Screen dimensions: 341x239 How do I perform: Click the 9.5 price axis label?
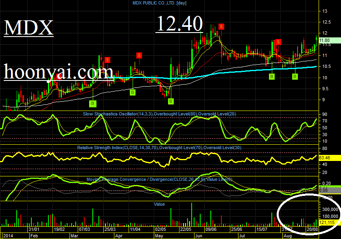coord(326,89)
